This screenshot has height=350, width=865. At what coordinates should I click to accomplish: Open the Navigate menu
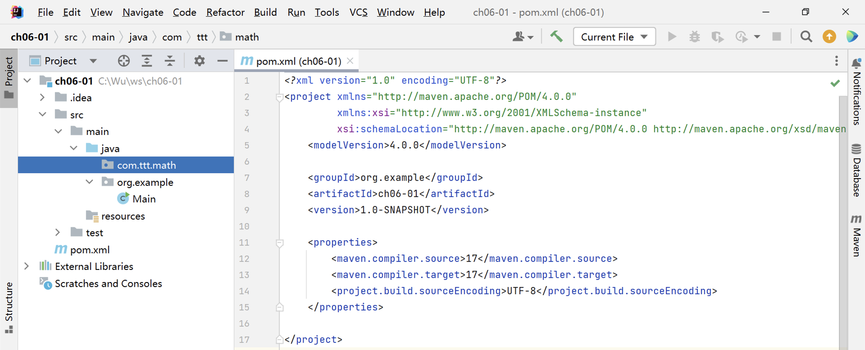[x=143, y=12]
